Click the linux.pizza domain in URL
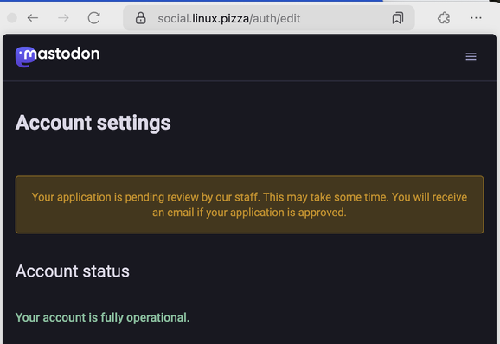The height and width of the screenshot is (344, 500). coord(221,18)
